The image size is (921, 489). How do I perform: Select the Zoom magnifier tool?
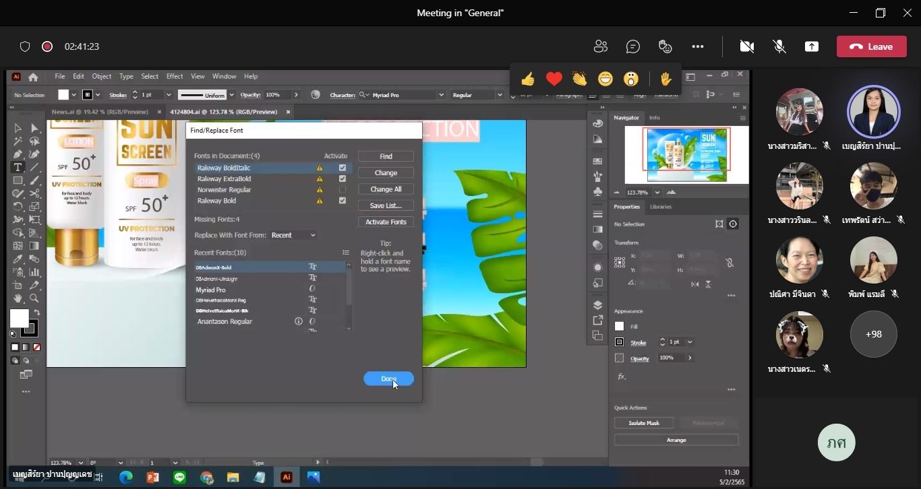point(34,298)
